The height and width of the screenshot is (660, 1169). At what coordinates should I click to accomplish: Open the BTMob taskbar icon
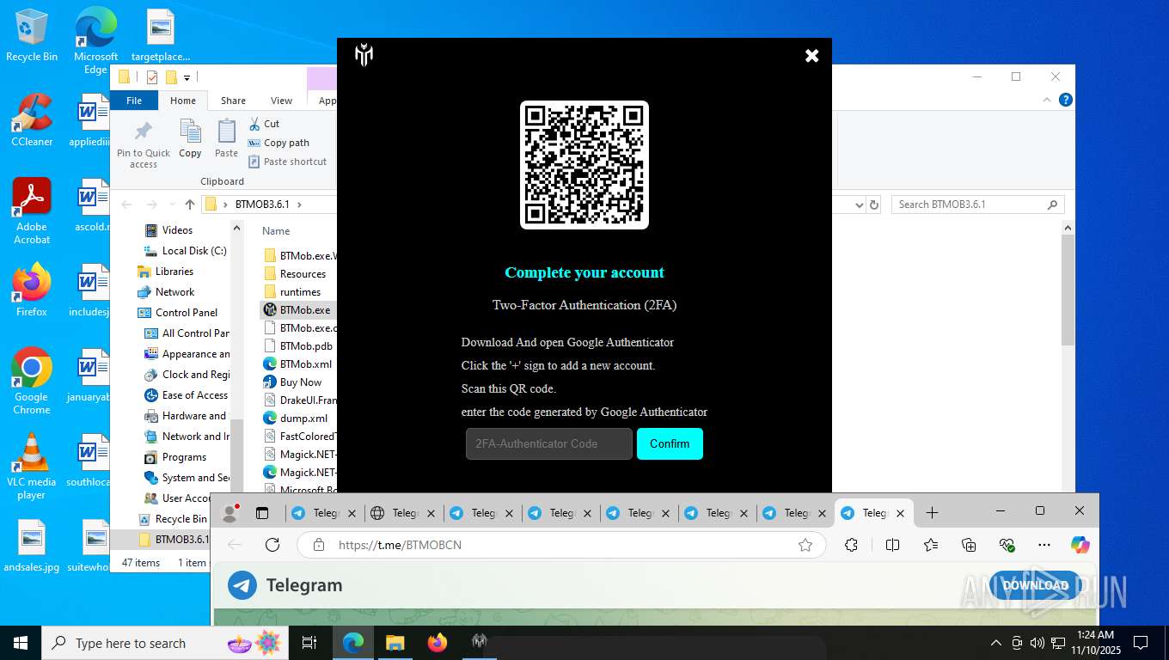(480, 643)
